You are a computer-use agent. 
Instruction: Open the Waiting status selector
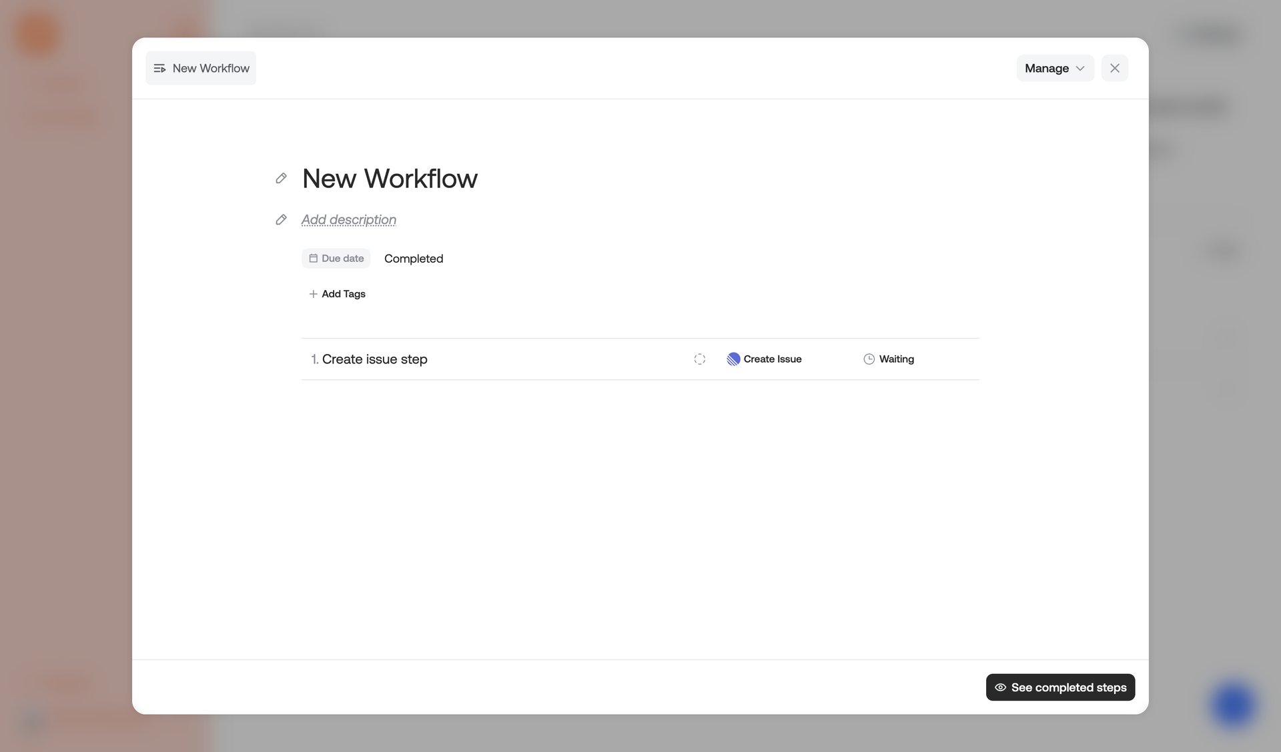(889, 359)
